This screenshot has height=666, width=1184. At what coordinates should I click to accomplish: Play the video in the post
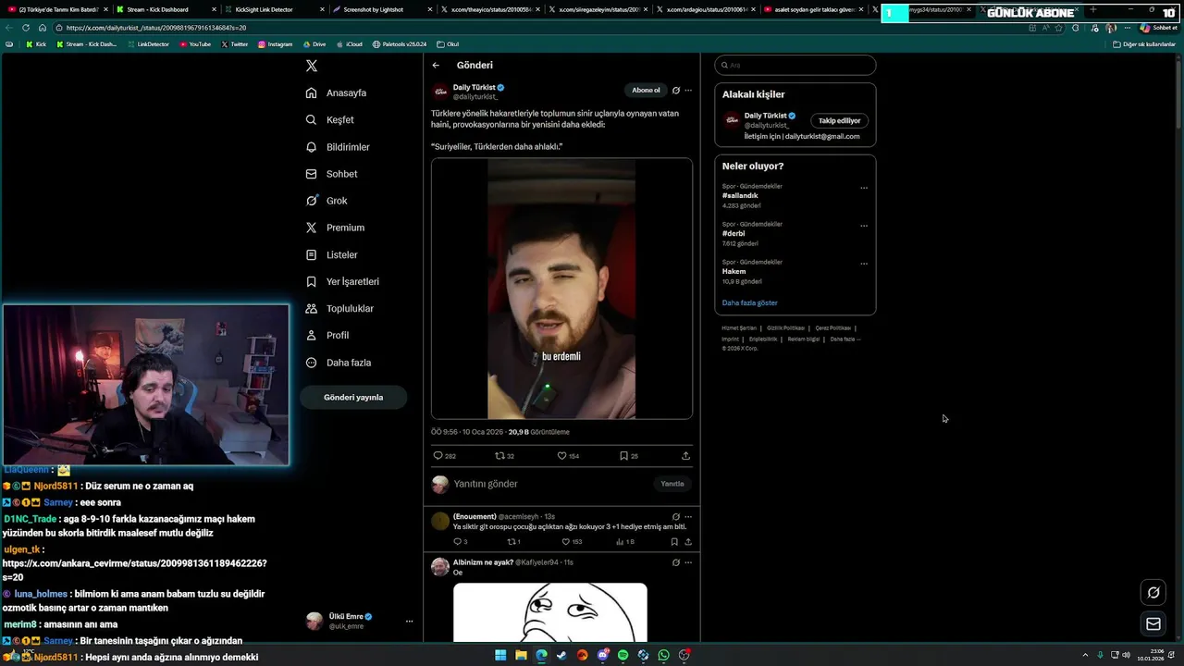[561, 289]
